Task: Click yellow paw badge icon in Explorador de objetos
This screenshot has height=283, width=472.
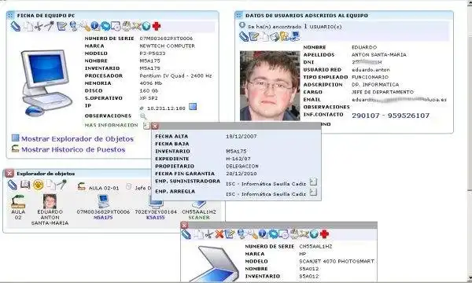Action: pyautogui.click(x=39, y=185)
